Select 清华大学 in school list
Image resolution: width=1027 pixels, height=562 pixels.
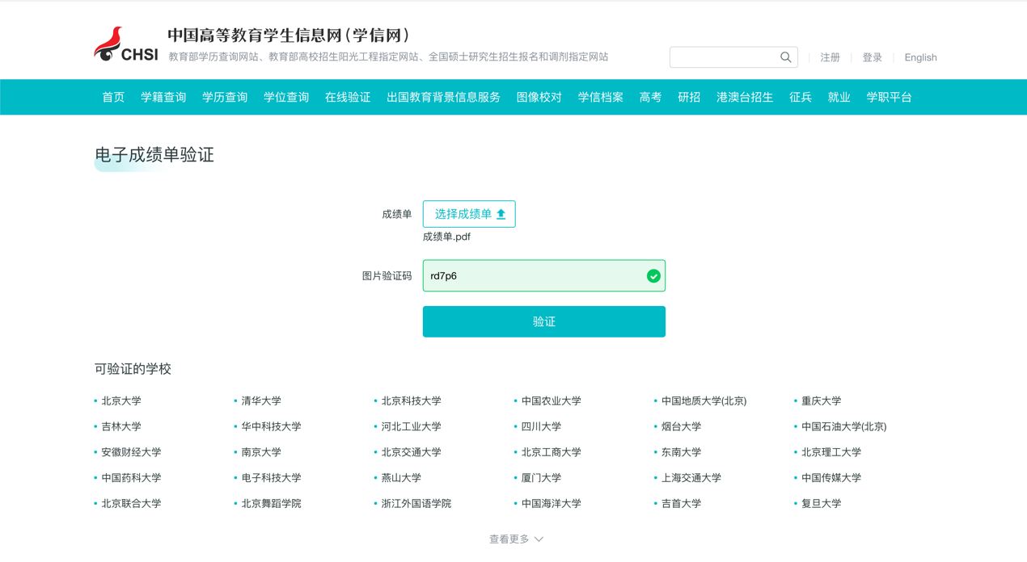coord(261,401)
